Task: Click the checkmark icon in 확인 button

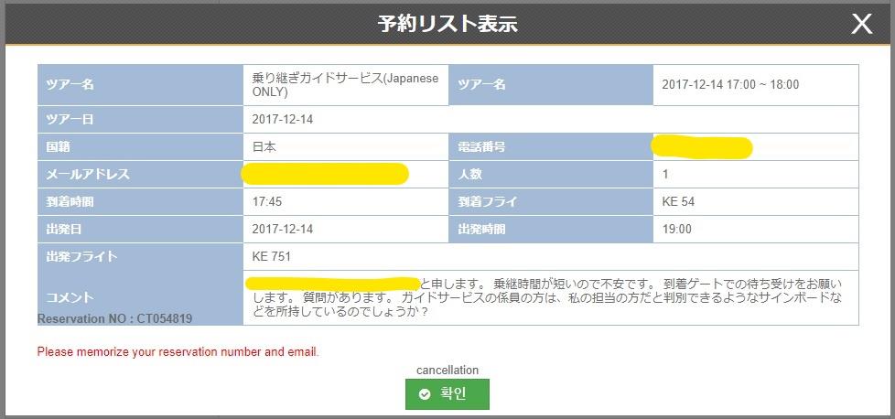Action: [424, 394]
